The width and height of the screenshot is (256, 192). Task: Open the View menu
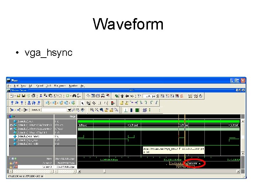[x=23, y=86]
